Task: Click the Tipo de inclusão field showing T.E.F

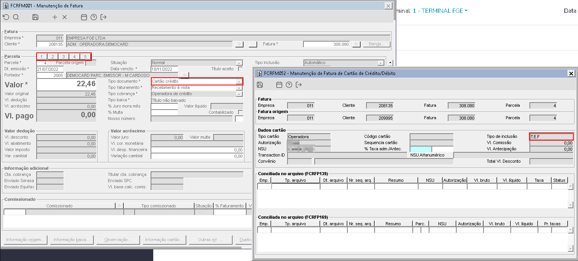Action: 552,136
